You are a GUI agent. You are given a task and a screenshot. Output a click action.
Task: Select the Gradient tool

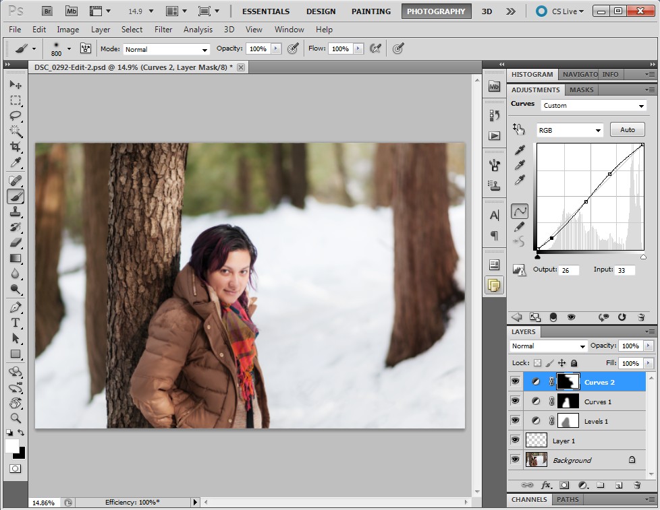[x=16, y=259]
